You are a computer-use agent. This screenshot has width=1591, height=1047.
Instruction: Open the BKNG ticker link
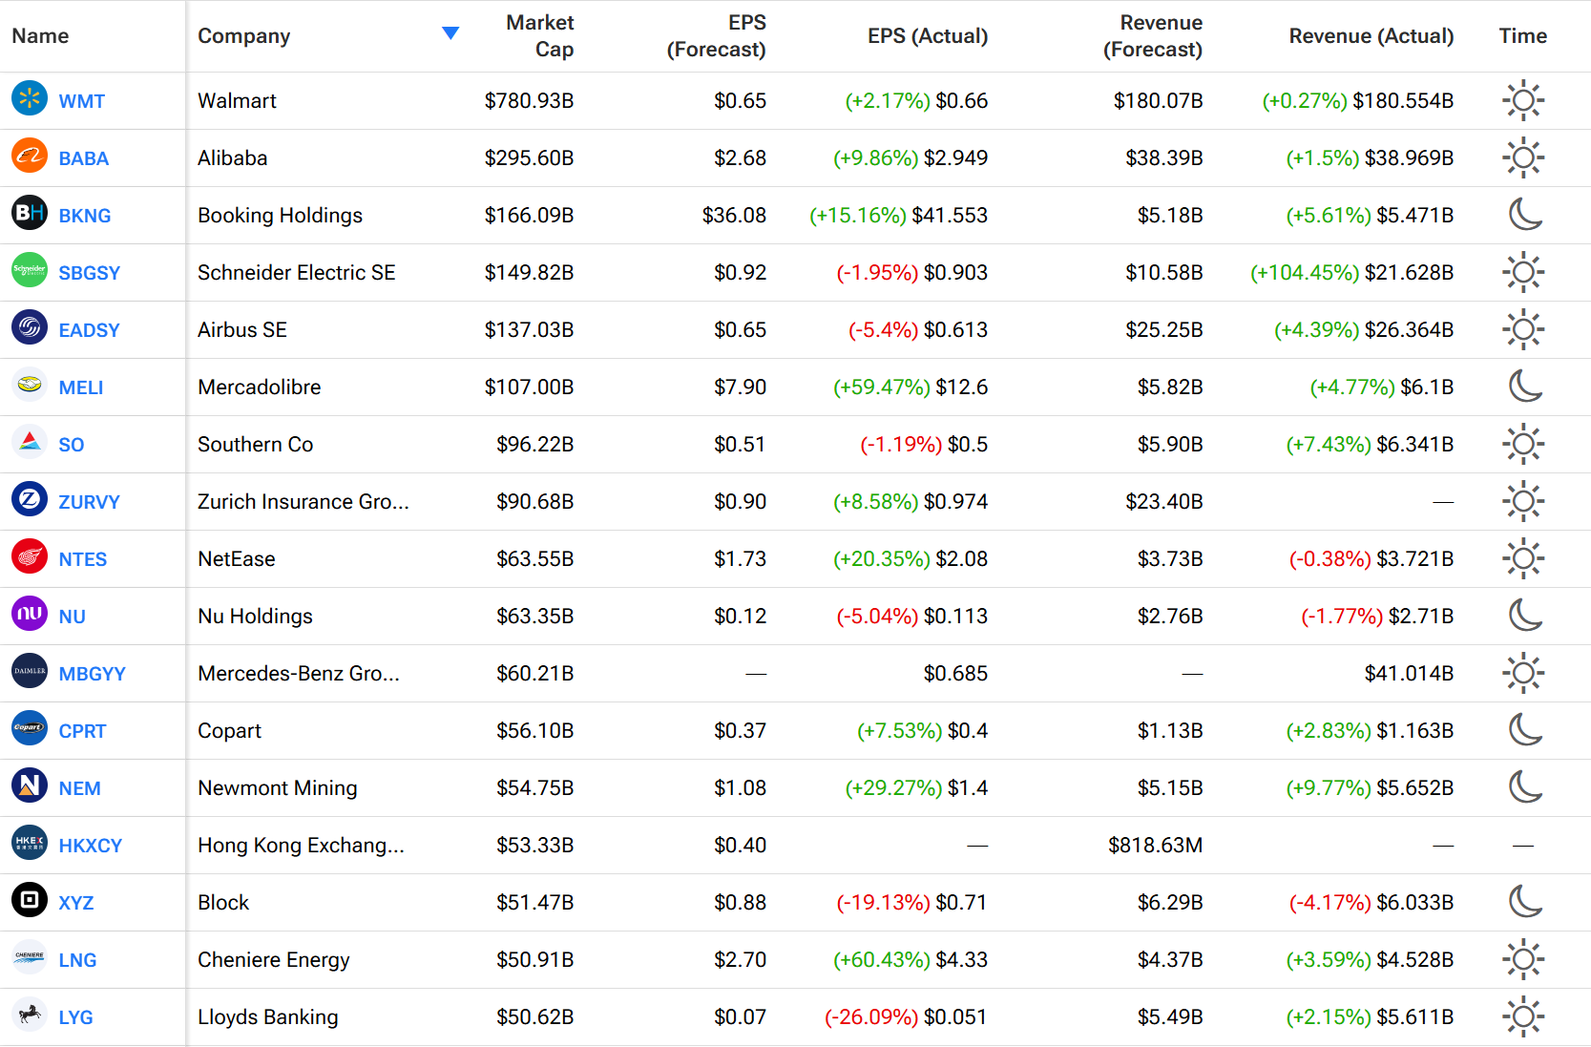[x=84, y=216]
